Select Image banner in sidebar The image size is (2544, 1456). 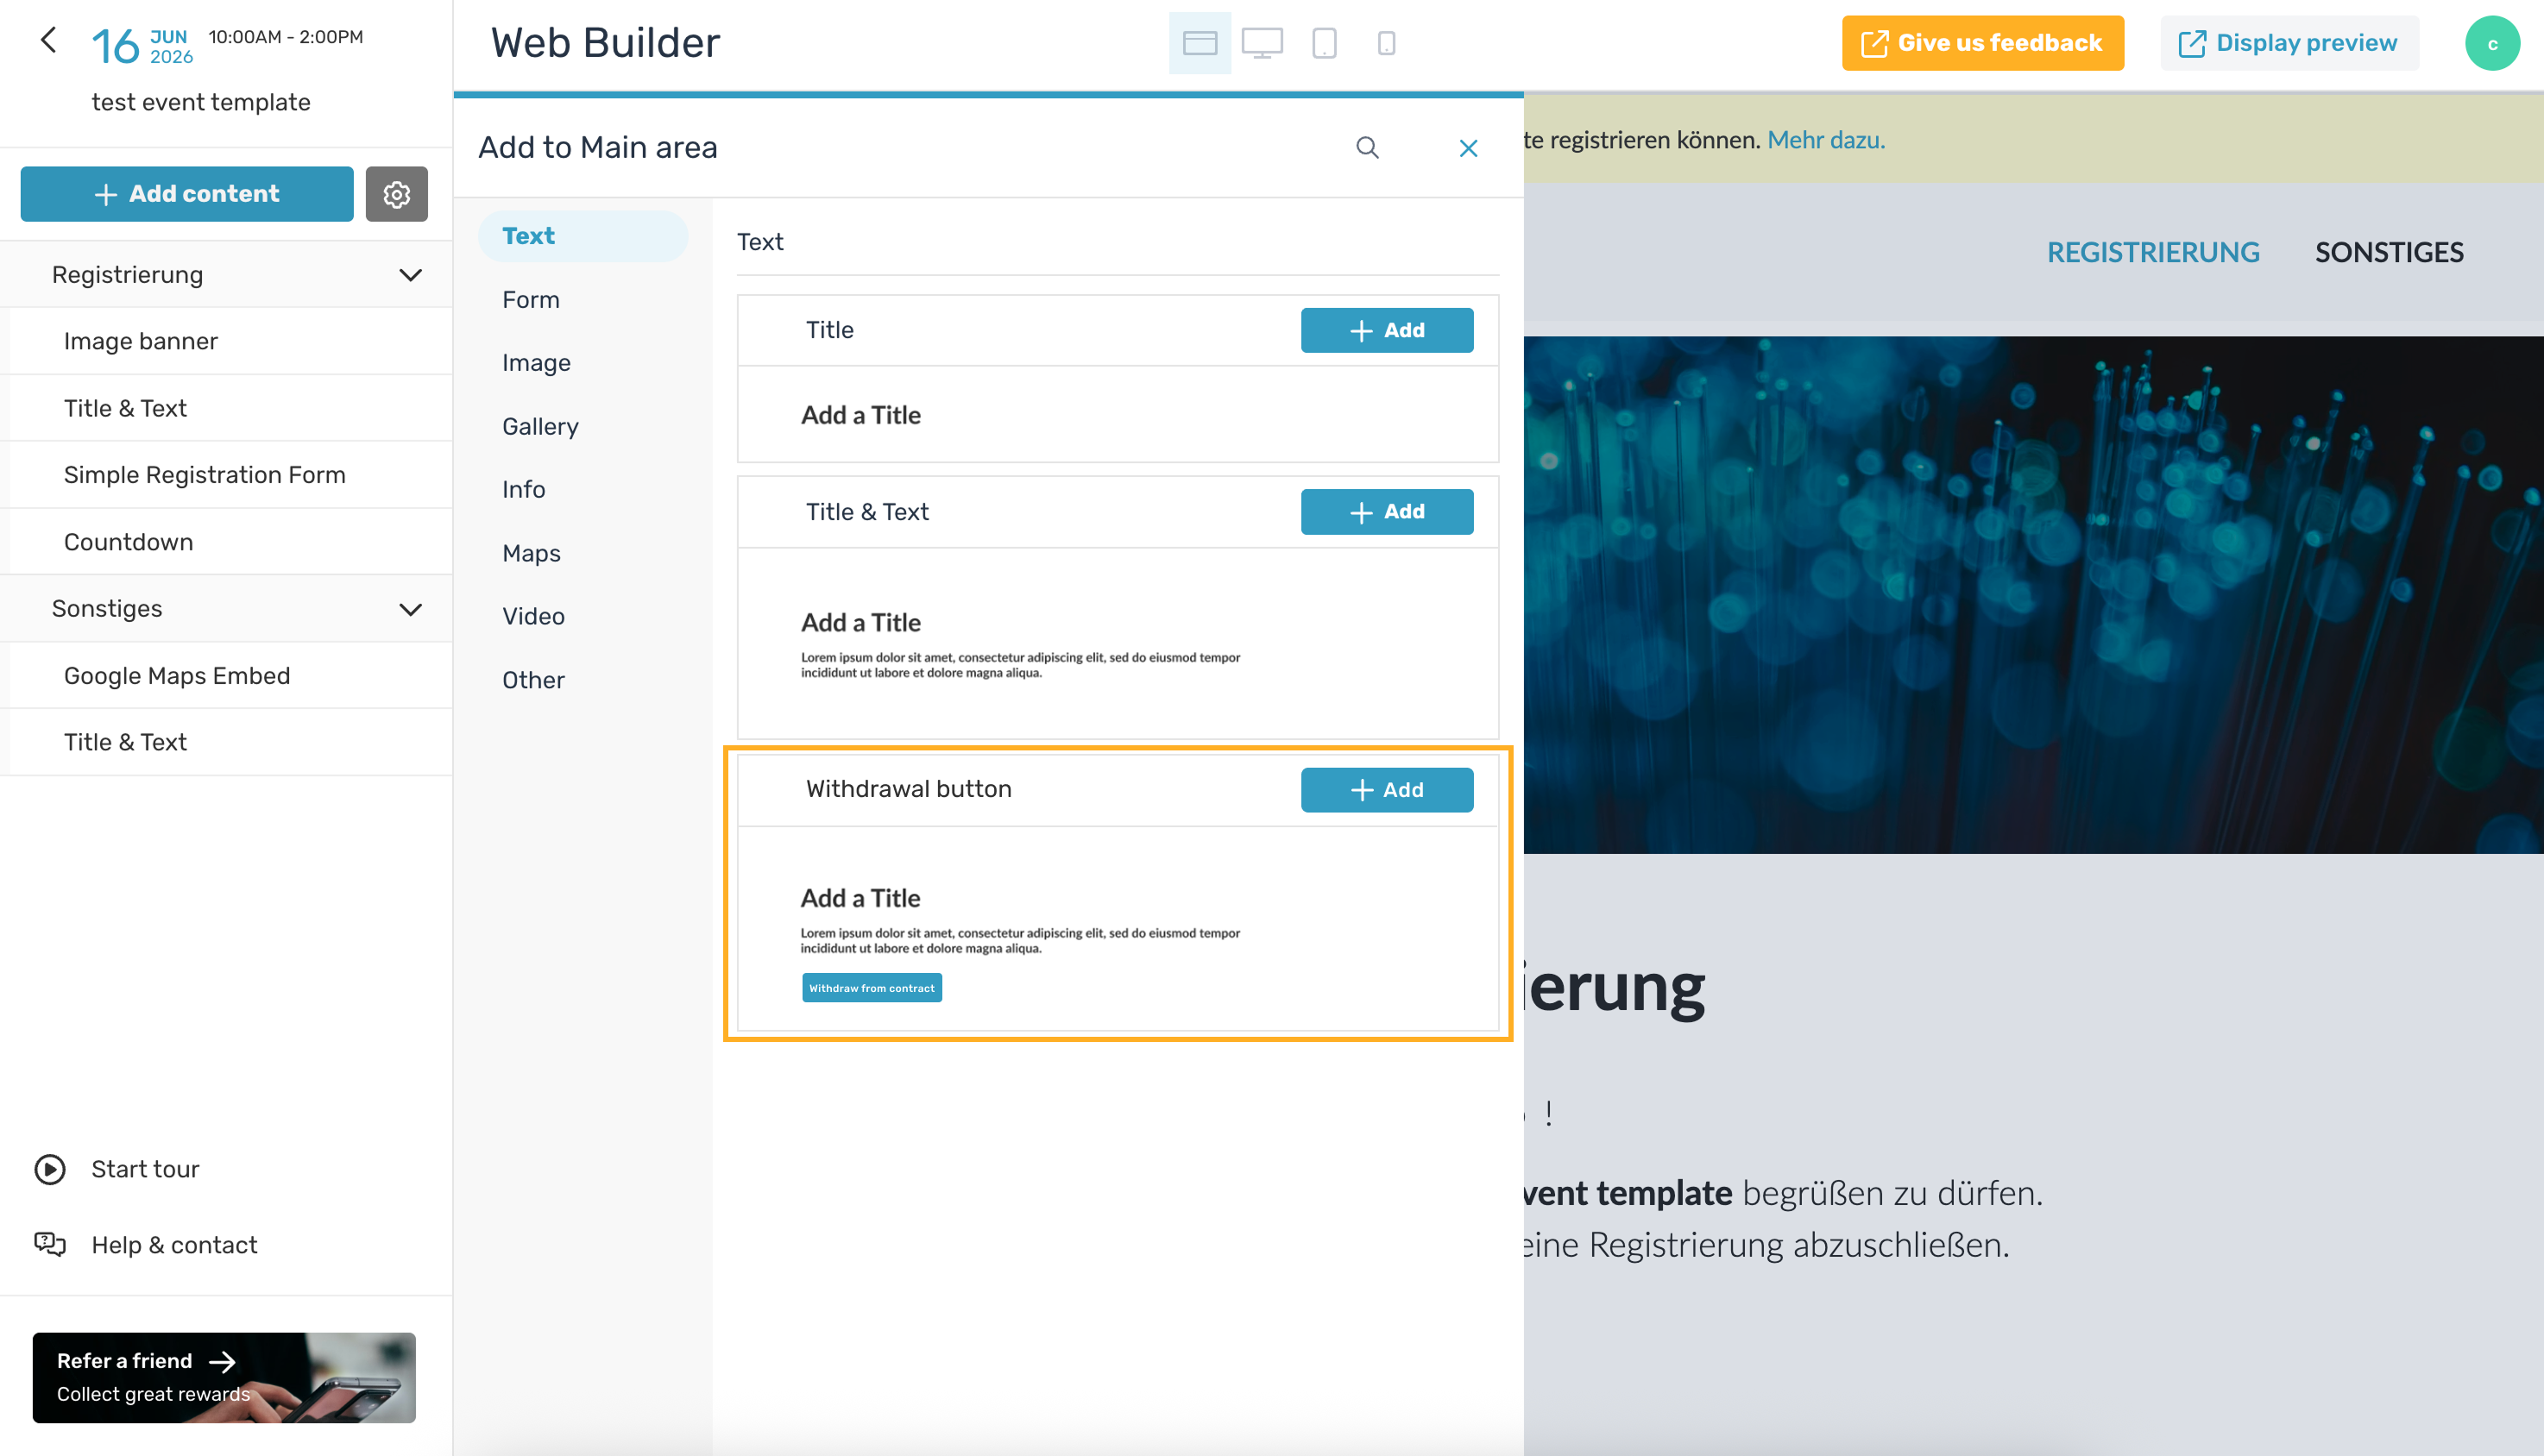pyautogui.click(x=230, y=341)
